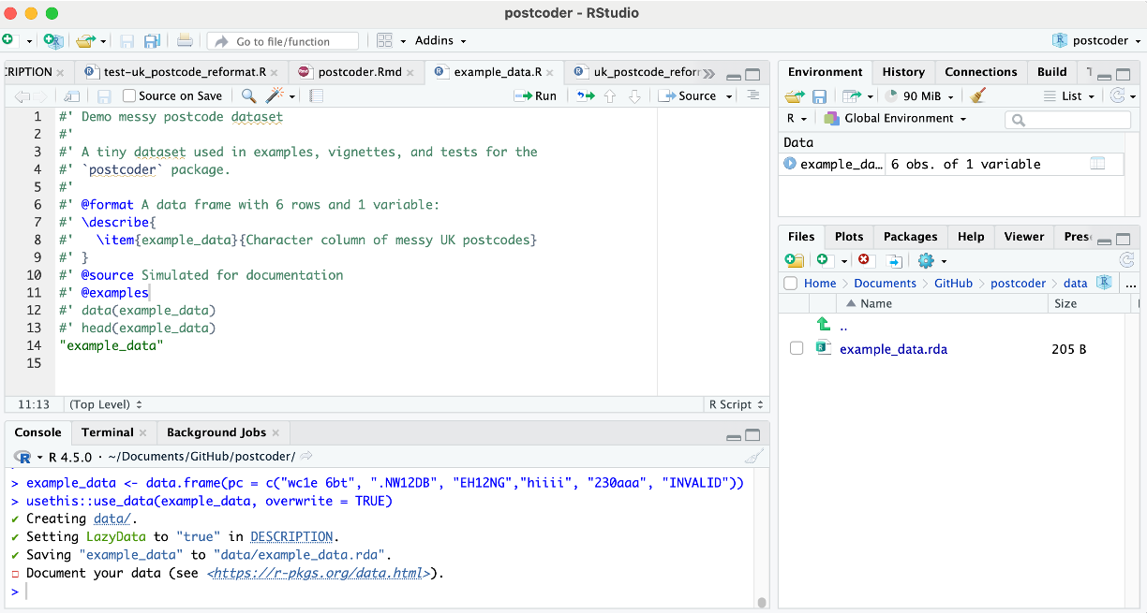Open the Background Jobs tab

[x=216, y=431]
